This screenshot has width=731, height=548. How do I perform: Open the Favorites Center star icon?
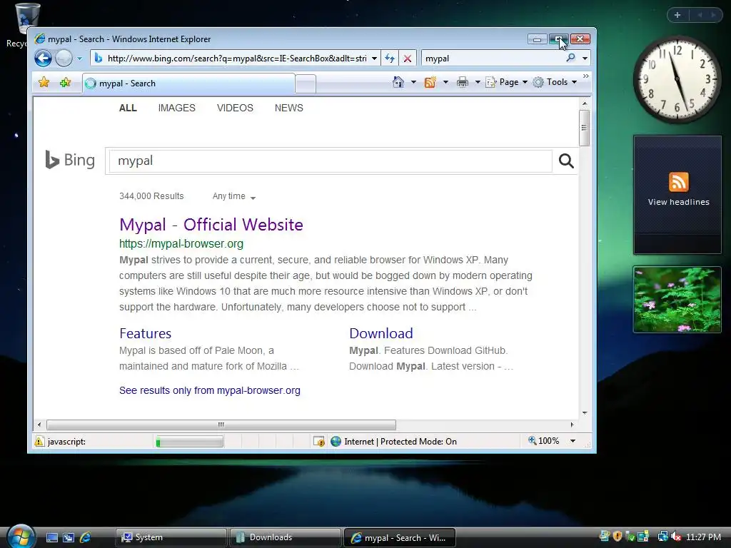44,83
